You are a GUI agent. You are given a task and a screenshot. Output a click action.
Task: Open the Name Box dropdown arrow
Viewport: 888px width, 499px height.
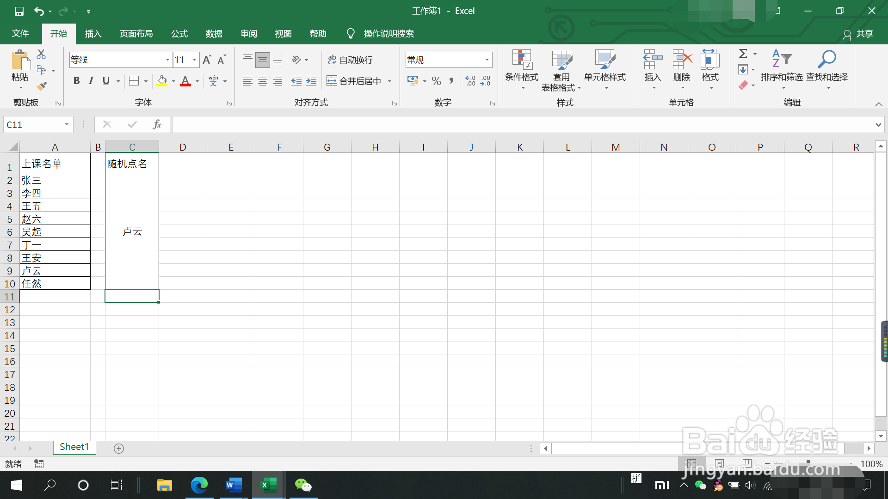67,124
